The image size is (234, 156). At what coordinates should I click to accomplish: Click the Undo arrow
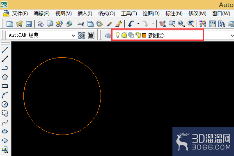click(x=131, y=24)
